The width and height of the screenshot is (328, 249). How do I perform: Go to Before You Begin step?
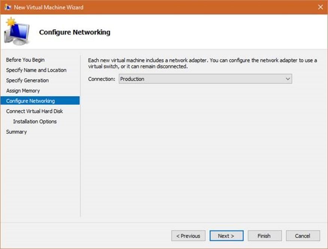[x=25, y=60]
